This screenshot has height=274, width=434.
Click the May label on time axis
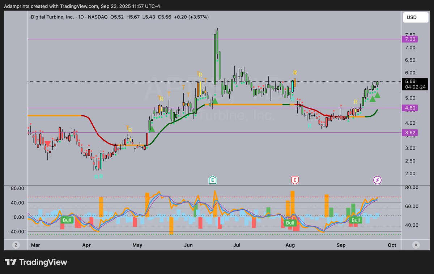[x=137, y=245]
